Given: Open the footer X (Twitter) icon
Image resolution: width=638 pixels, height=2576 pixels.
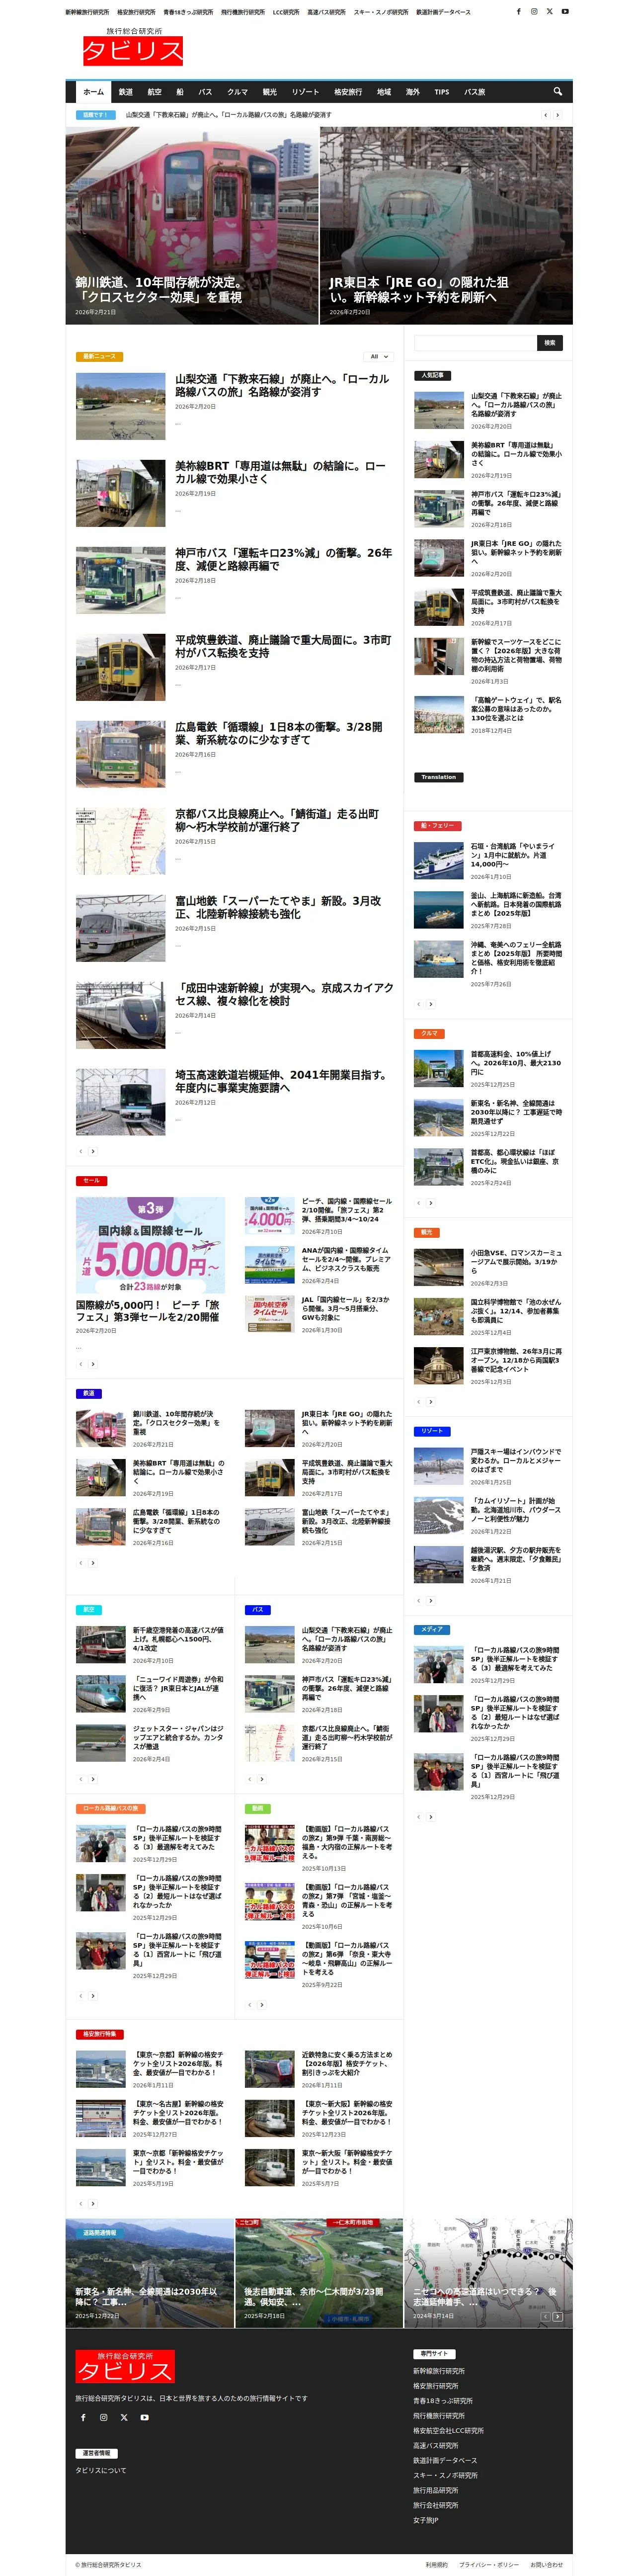Looking at the screenshot, I should pyautogui.click(x=124, y=2417).
